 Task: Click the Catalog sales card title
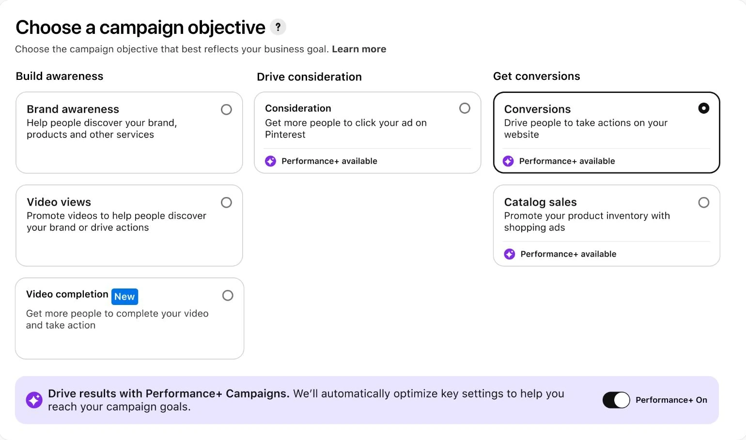point(540,202)
